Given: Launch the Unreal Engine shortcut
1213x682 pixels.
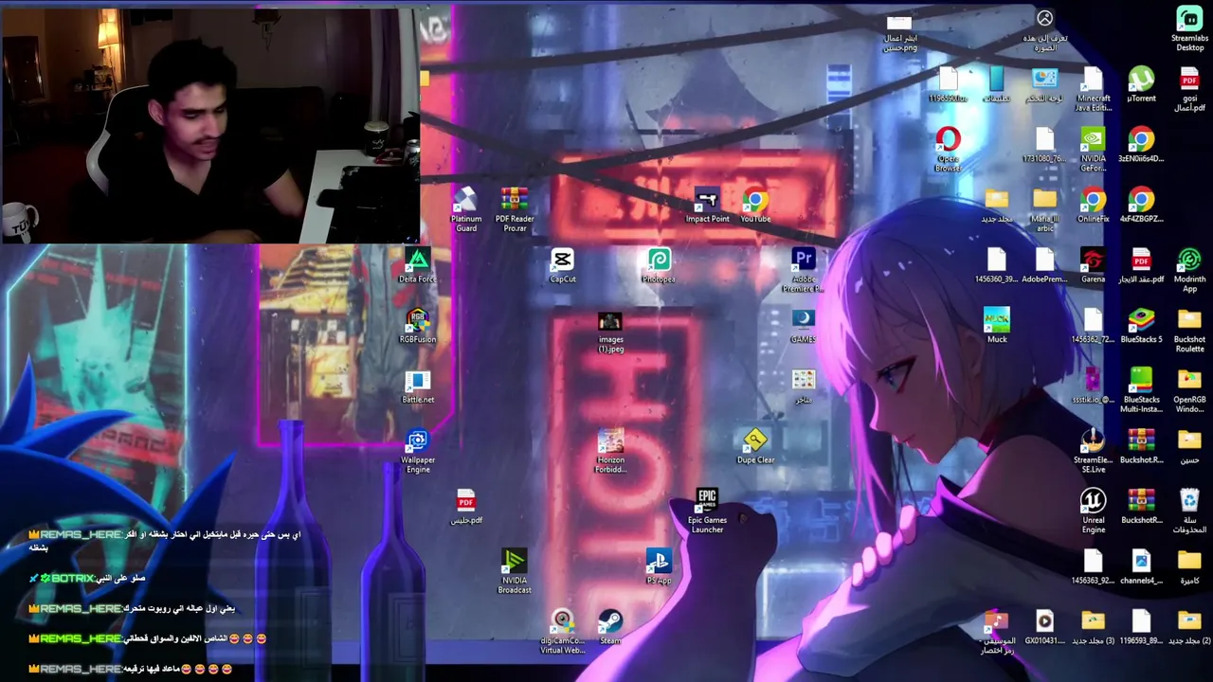Looking at the screenshot, I should tap(1093, 511).
